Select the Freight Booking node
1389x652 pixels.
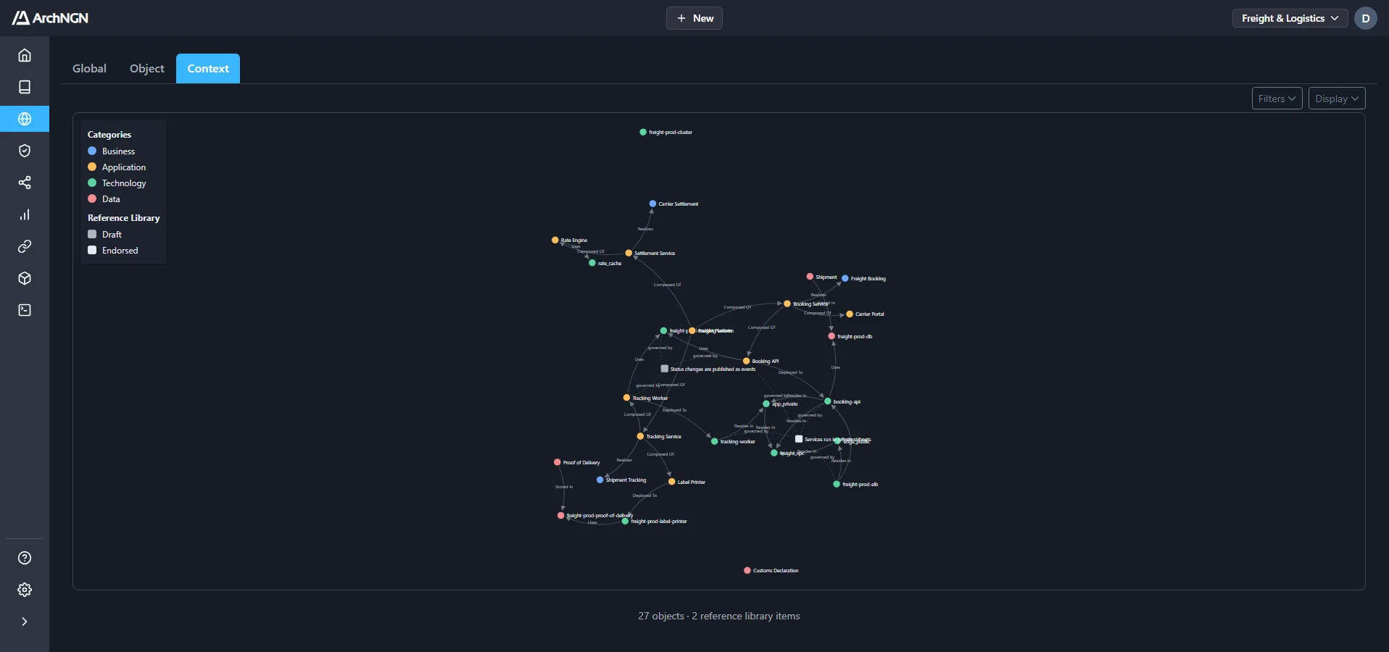click(845, 278)
